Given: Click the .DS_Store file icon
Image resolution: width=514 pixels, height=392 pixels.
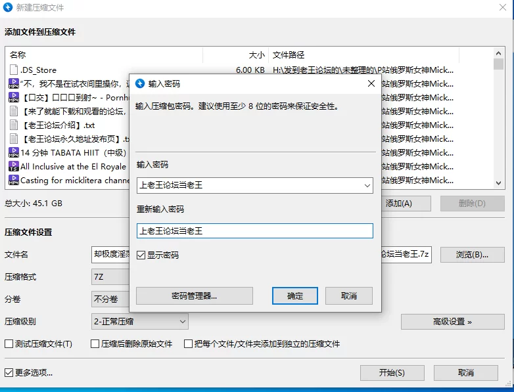Looking at the screenshot, I should (x=14, y=70).
